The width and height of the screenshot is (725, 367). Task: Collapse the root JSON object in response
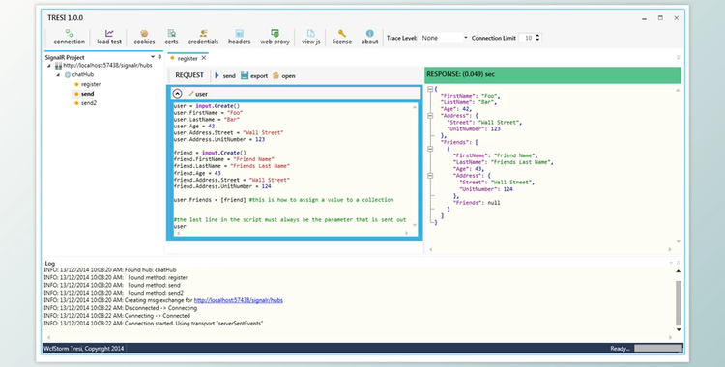[430, 89]
